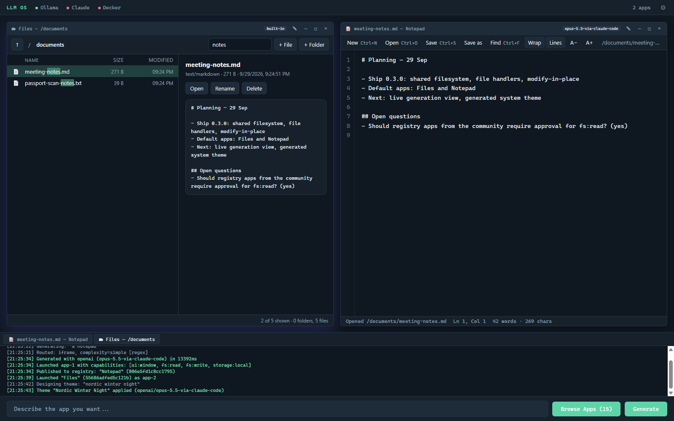The width and height of the screenshot is (674, 421).
Task: Click Open in the Notepad toolbar
Action: click(401, 43)
